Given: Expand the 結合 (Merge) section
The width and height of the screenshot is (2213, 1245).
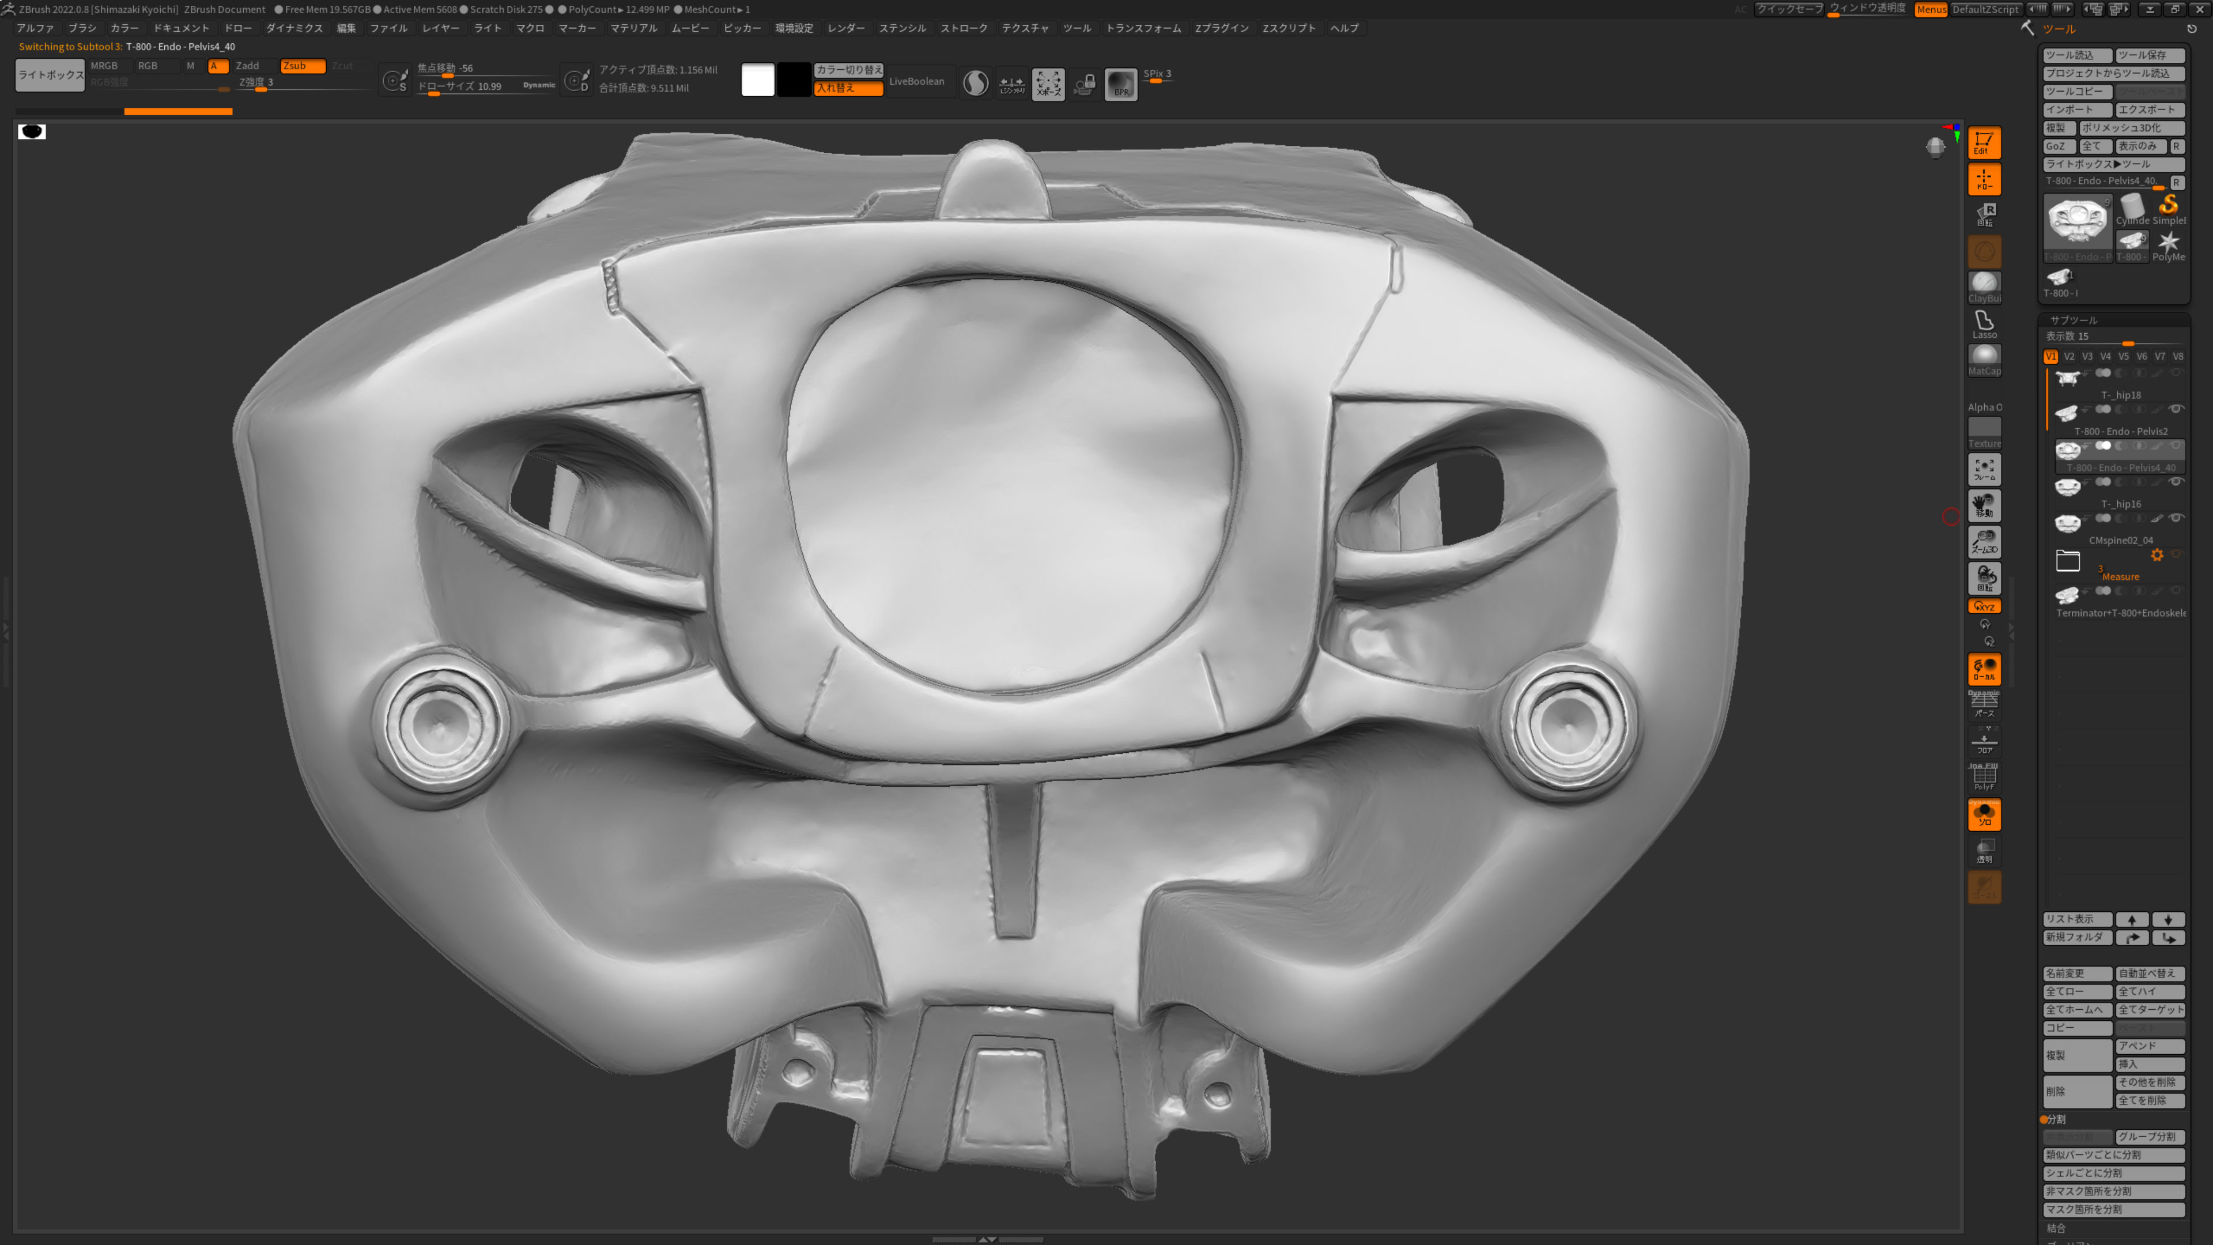Looking at the screenshot, I should [2057, 1229].
